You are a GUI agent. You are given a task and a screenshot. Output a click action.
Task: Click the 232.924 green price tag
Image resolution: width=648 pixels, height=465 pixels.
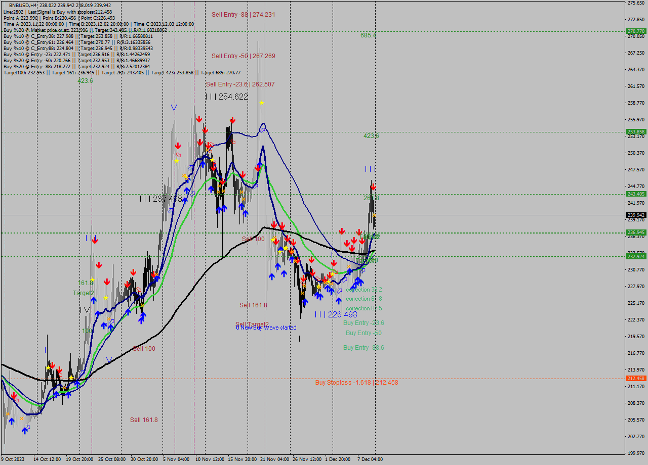pos(636,256)
